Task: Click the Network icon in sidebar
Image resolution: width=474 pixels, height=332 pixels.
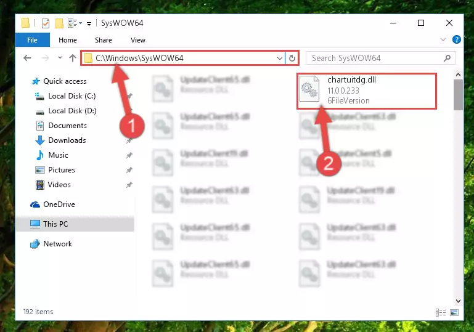Action: point(35,243)
